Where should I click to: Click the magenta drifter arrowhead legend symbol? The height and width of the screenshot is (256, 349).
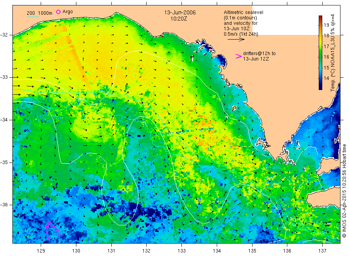pos(238,56)
